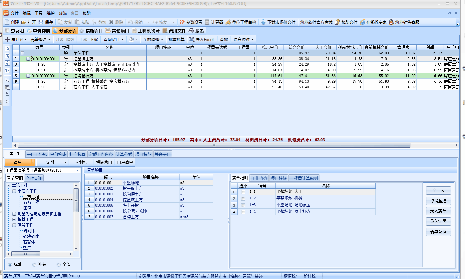Click the parameter settings (参数设置) icon
Viewport: 465px width, 279px height.
pos(182,22)
